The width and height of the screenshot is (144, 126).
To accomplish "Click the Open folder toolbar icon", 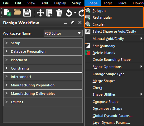I will (17, 12).
